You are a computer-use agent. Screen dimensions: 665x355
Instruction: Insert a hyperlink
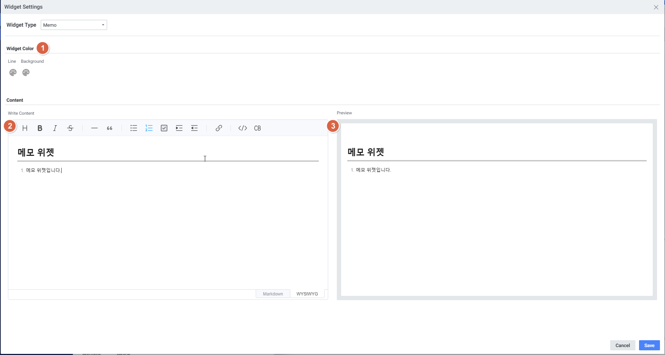coord(219,128)
